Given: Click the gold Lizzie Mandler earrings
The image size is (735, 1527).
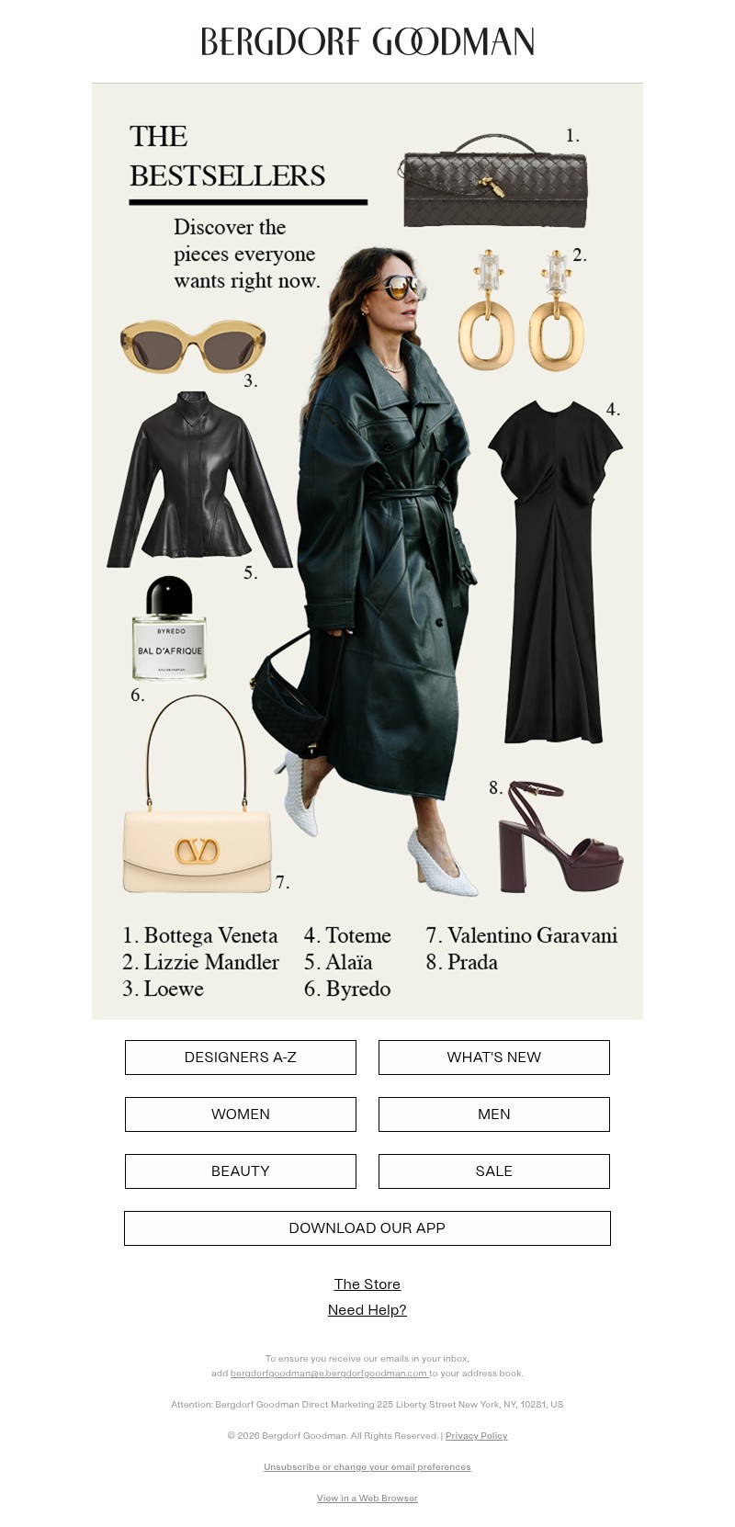Looking at the screenshot, I should [521, 310].
